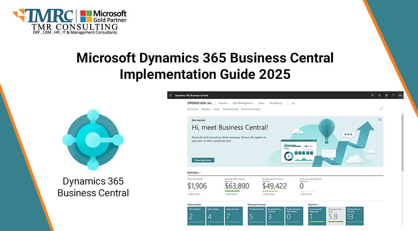Open the Chart of Accounts link

(251, 109)
